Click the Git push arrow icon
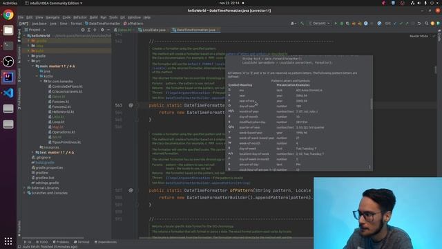The width and height of the screenshot is (442, 249). click(407, 24)
